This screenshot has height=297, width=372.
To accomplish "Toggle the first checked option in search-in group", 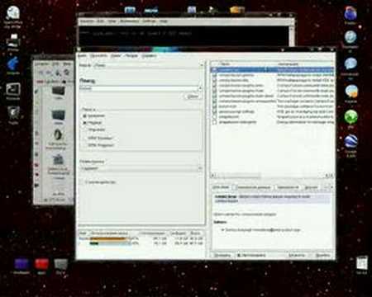I will pos(85,115).
